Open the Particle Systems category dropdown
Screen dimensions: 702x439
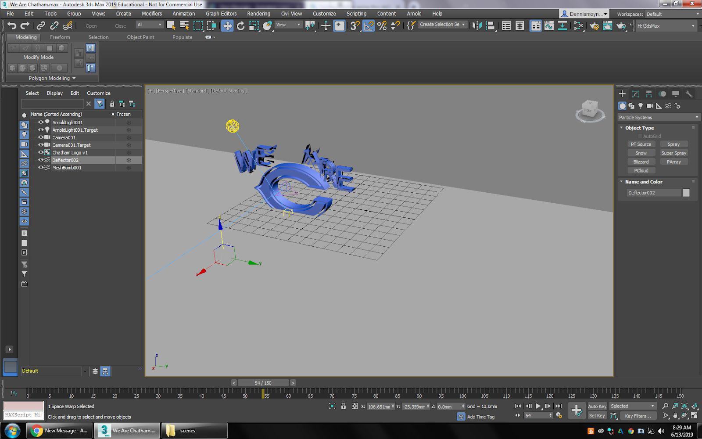pyautogui.click(x=659, y=118)
